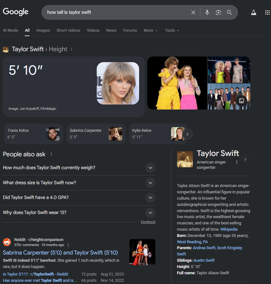Image resolution: width=271 pixels, height=284 pixels.
Task: Open Reddit result three-dot menu
Action: click(68, 245)
